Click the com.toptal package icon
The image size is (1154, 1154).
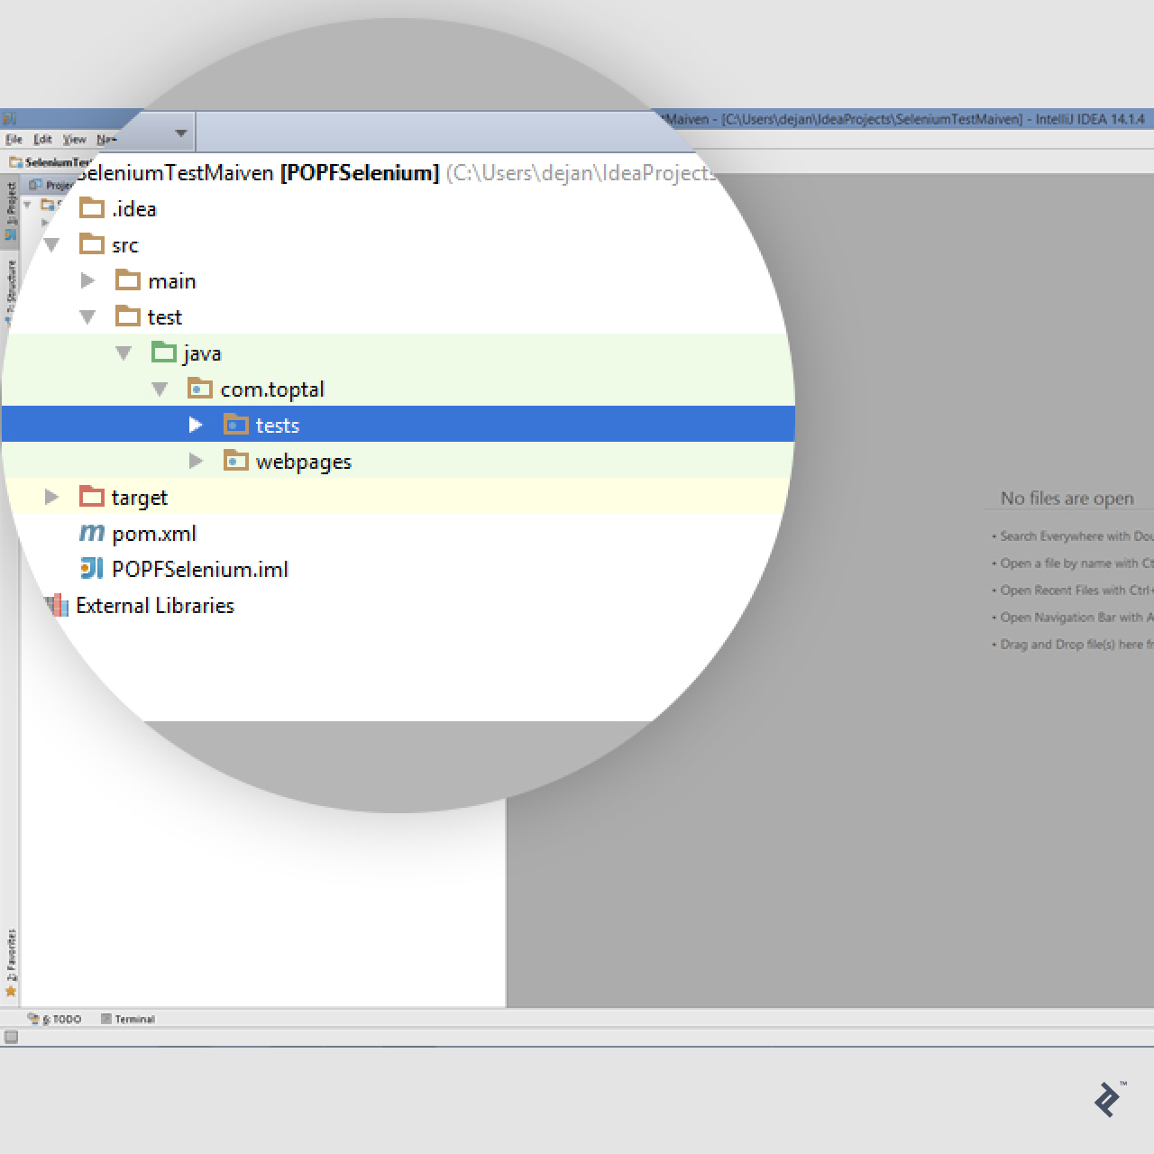pos(200,389)
